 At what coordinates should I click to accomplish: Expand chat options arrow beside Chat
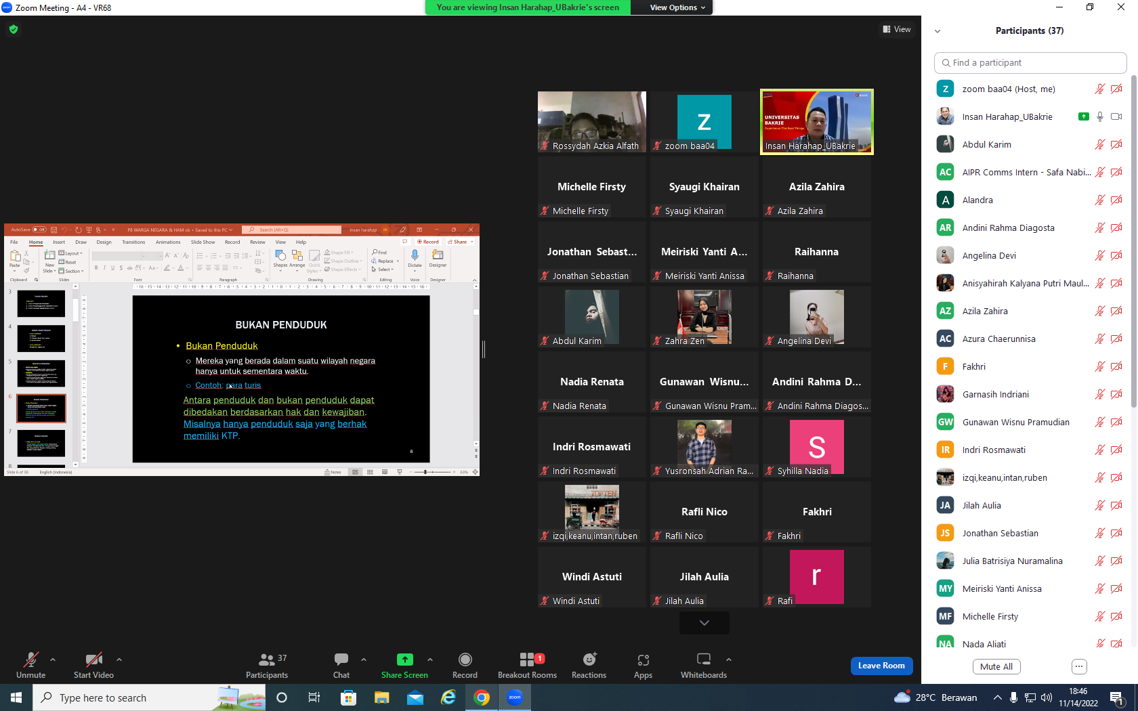point(364,660)
